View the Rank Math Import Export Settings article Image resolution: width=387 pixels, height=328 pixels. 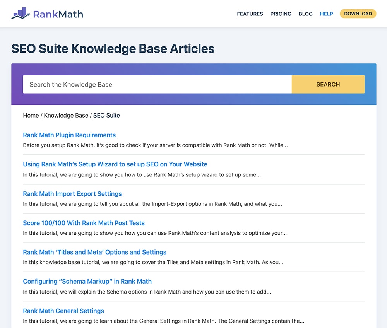coord(72,193)
